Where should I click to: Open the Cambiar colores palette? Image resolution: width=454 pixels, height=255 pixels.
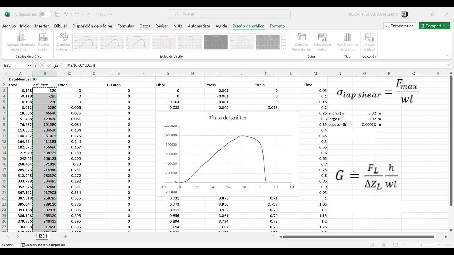tap(63, 42)
